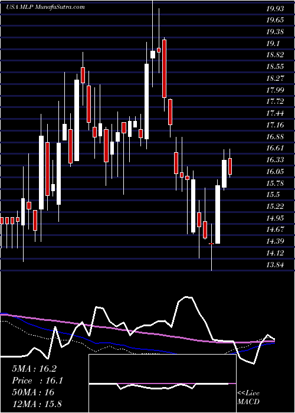Click the 19.38 price axis label
The image size is (295, 413).
pyautogui.click(x=275, y=32)
